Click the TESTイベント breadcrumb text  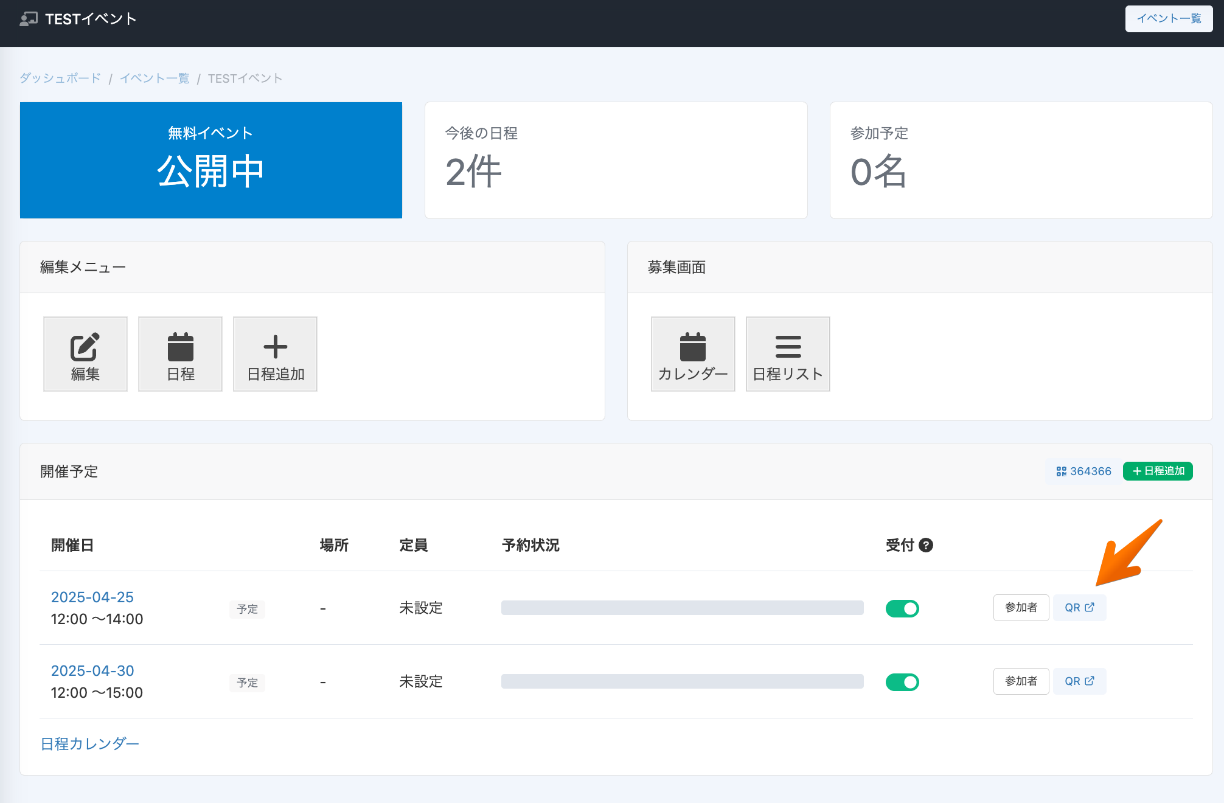[x=245, y=78]
